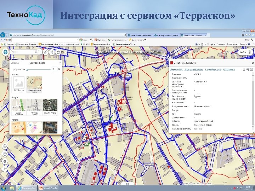Open the Страница dropdown menu
255x191 pixels.
221,44
